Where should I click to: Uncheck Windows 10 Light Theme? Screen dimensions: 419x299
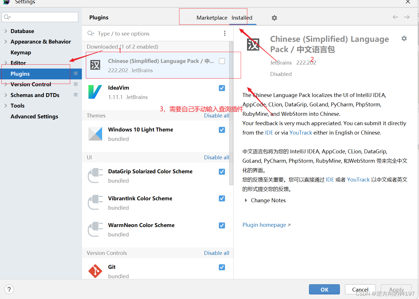tap(222, 130)
